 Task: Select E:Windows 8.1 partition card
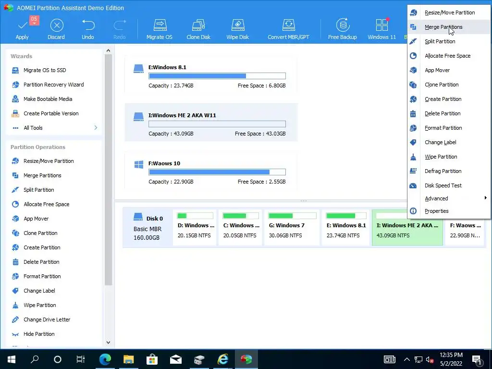(x=211, y=74)
